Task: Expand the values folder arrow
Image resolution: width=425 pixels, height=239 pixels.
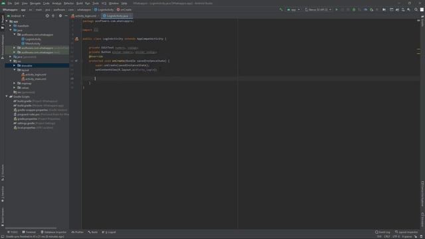Action: (x=15, y=88)
